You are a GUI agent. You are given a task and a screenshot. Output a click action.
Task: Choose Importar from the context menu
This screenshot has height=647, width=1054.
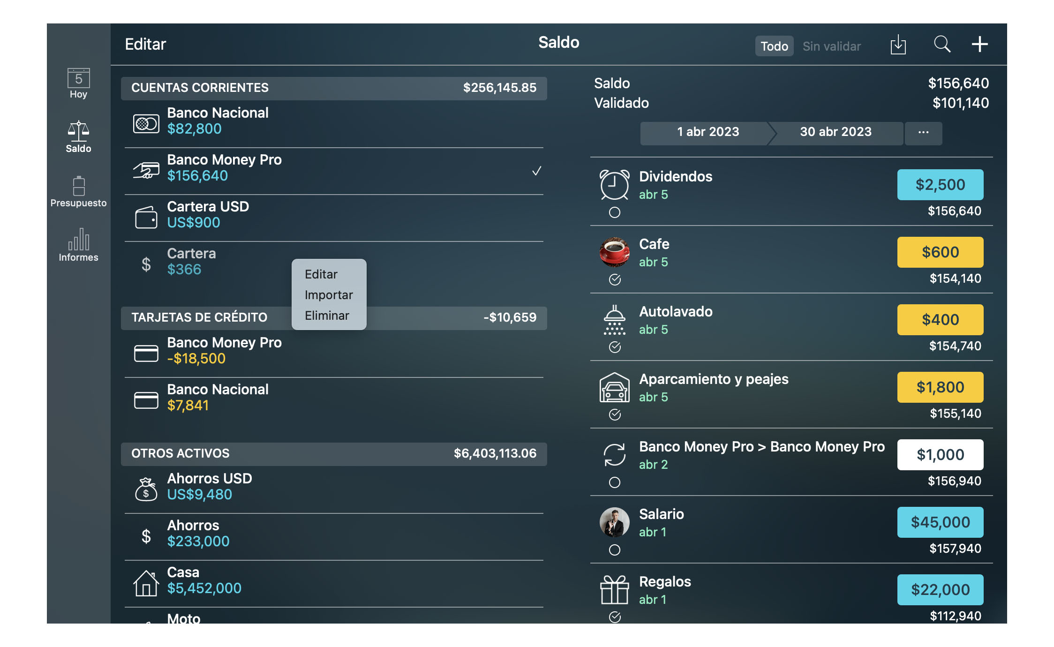[x=328, y=295]
